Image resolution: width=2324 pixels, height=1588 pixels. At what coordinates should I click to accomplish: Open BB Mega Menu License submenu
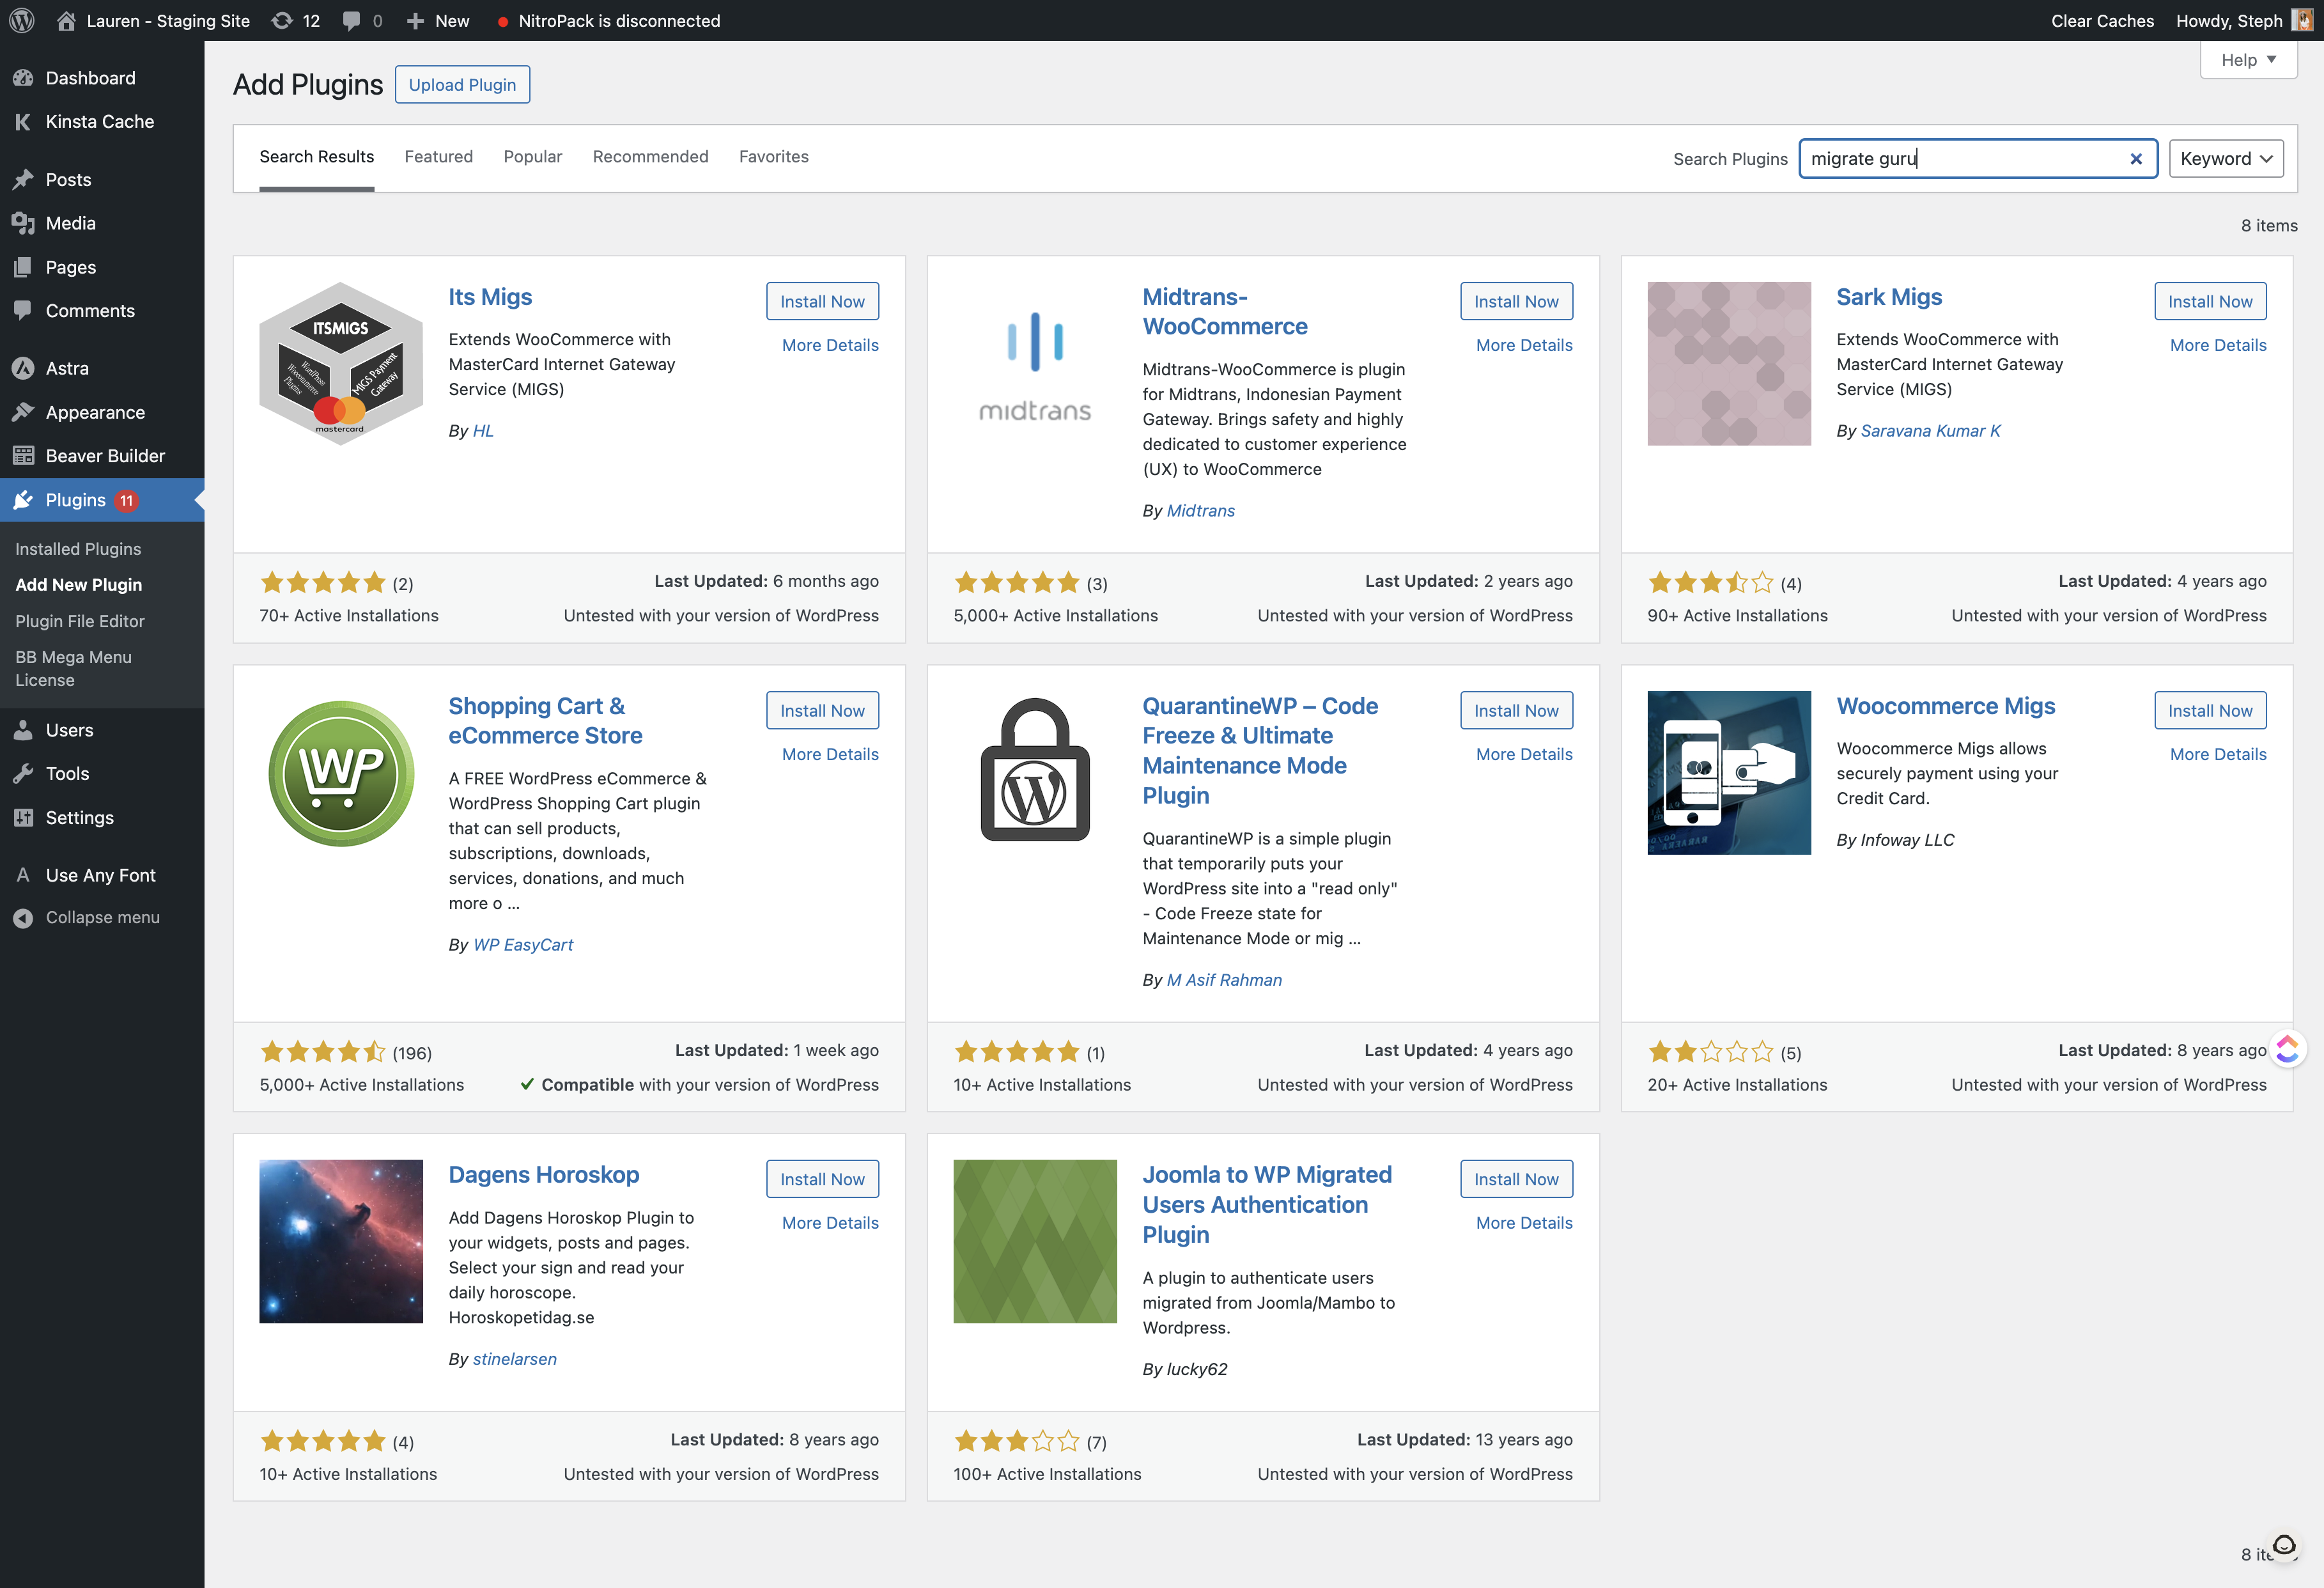coord(74,668)
